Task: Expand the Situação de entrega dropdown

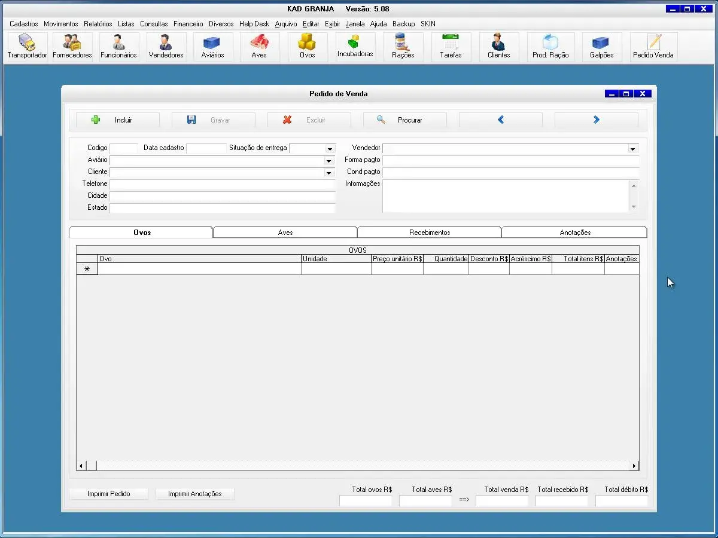Action: tap(330, 149)
